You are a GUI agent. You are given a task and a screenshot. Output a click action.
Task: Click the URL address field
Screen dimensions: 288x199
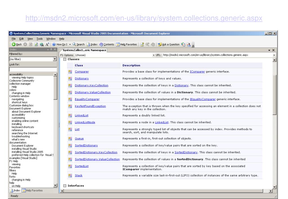coord(217,55)
